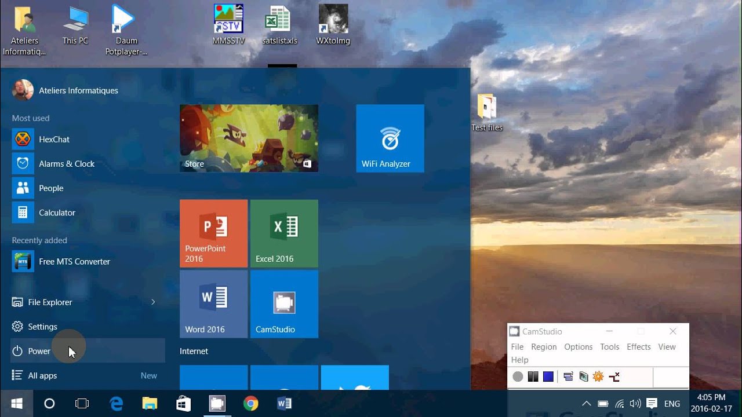Click the Internet group heading
Image resolution: width=742 pixels, height=417 pixels.
click(194, 351)
